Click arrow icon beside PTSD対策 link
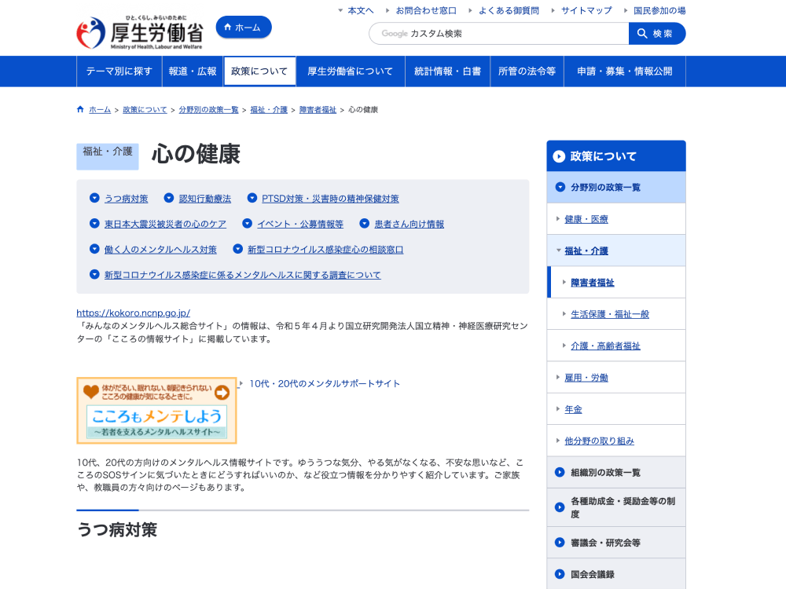This screenshot has width=786, height=589. click(x=252, y=199)
